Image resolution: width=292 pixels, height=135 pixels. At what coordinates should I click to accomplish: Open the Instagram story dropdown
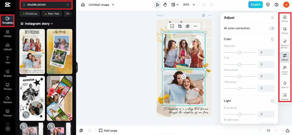pyautogui.click(x=37, y=24)
